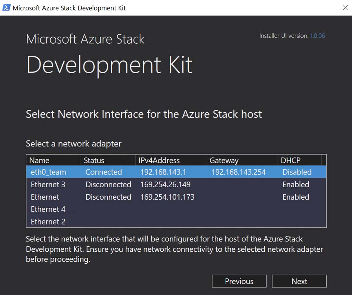The height and width of the screenshot is (295, 352).
Task: Sort adapters by the Status column header
Action: point(94,161)
